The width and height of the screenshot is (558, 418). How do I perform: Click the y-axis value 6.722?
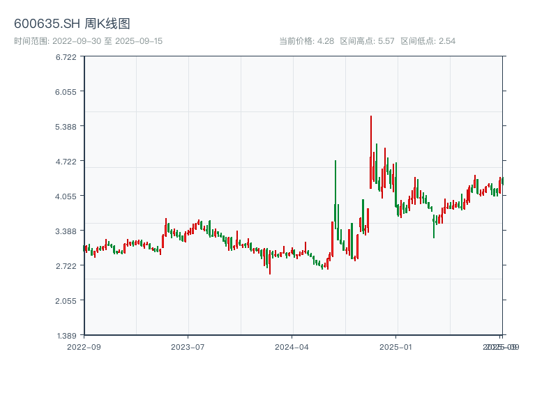pos(66,57)
